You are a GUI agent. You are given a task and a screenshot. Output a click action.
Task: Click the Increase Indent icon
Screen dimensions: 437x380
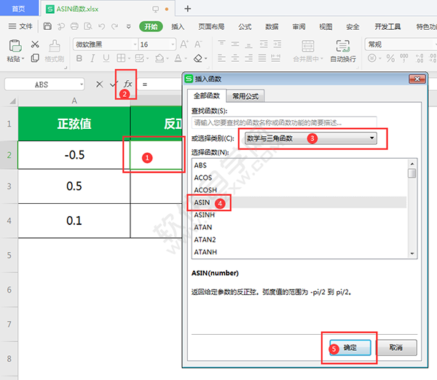[277, 44]
